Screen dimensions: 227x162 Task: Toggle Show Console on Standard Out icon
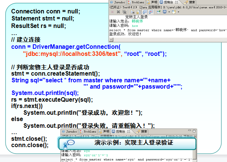pyautogui.click(x=145, y=12)
